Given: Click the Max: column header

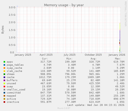Looking at the screenshot, I should [118, 59].
